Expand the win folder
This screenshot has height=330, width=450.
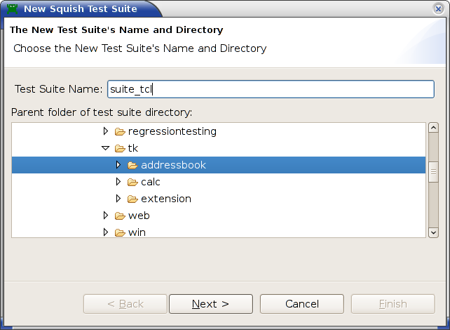click(x=106, y=232)
